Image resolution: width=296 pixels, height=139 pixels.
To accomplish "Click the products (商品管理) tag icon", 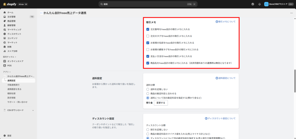I will pos(5,21).
